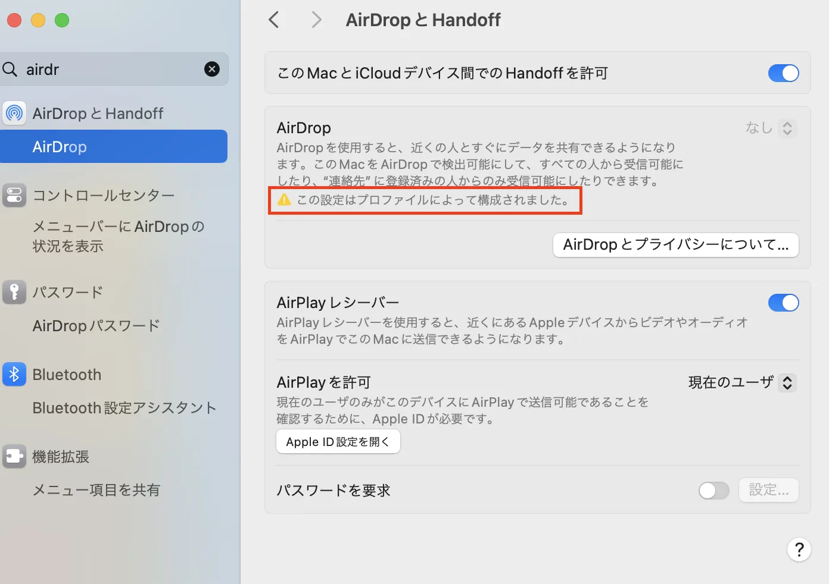This screenshot has width=829, height=584.
Task: Click the AirDrop section heading
Action: pyautogui.click(x=304, y=128)
